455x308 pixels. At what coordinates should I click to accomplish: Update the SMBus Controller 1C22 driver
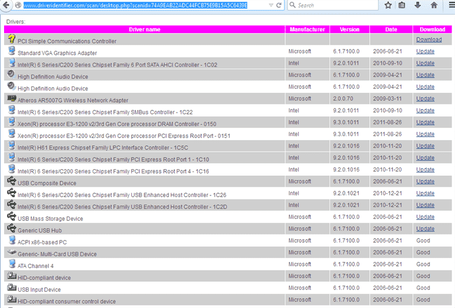425,111
